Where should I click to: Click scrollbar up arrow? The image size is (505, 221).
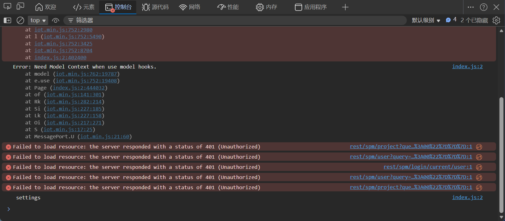pos(501,30)
